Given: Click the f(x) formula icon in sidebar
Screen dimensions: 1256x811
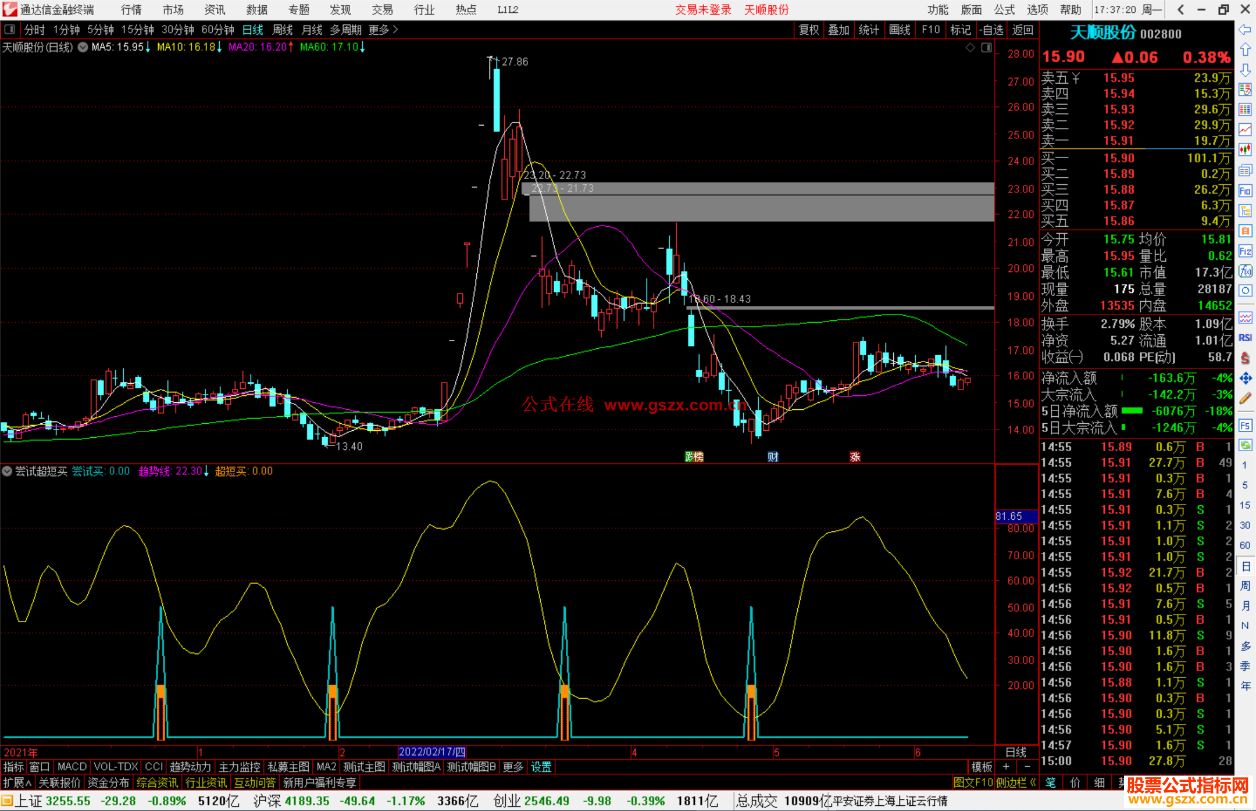Looking at the screenshot, I should [1245, 271].
